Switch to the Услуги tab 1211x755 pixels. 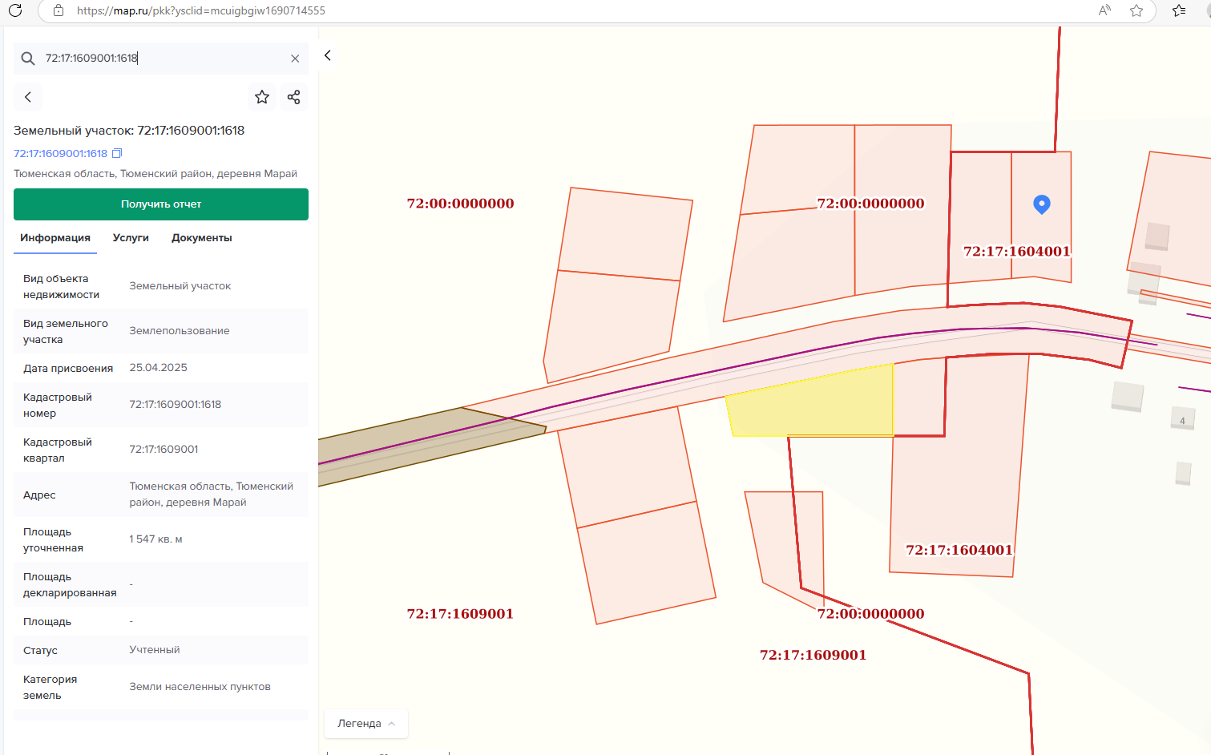coord(131,238)
